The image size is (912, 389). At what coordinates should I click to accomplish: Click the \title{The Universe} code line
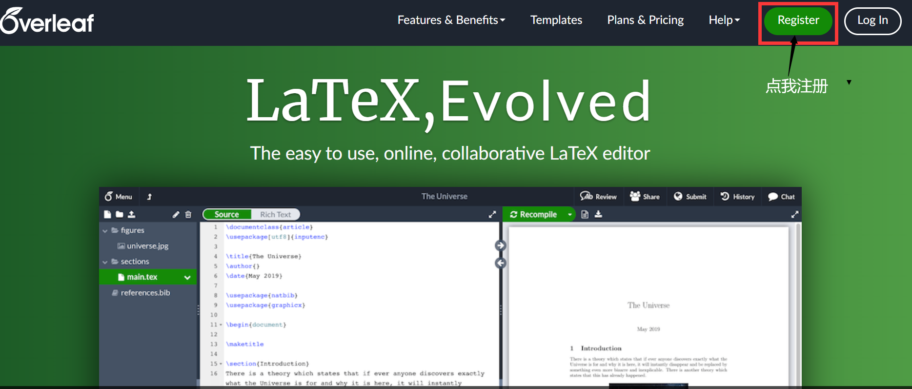[263, 256]
